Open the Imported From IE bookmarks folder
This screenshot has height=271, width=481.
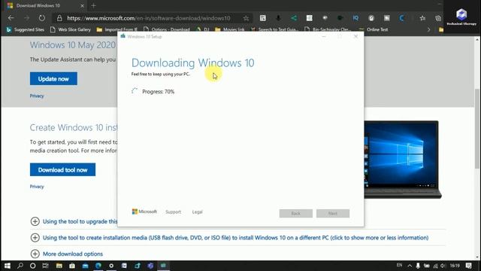click(x=117, y=29)
